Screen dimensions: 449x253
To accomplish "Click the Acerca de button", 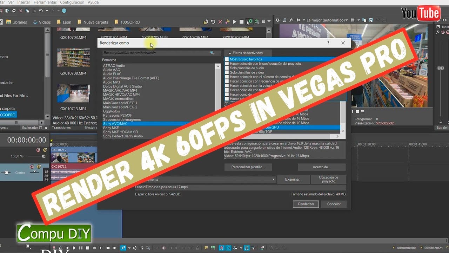I will (322, 167).
